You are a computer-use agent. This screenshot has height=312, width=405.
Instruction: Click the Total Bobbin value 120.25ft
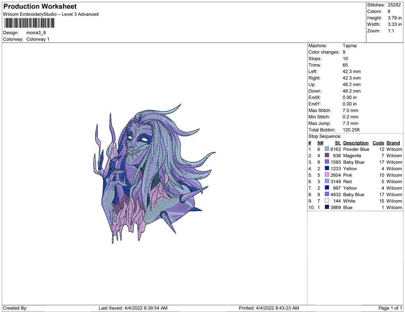click(351, 129)
